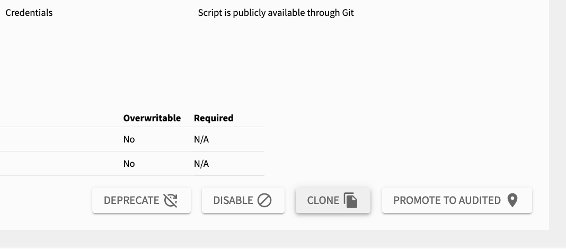This screenshot has width=566, height=249.
Task: Deprecate this script via DEPRECATE button text
Action: [x=131, y=200]
